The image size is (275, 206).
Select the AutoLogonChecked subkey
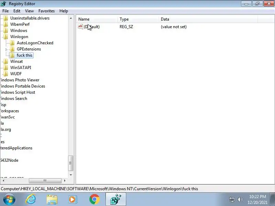click(x=35, y=43)
